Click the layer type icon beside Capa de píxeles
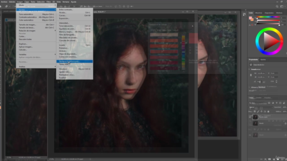This screenshot has width=287, height=161. (251, 64)
